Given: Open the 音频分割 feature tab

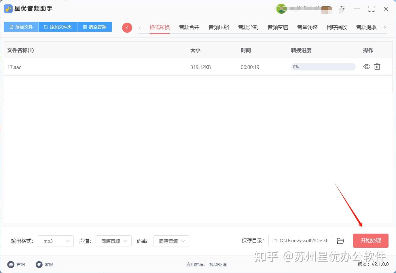Looking at the screenshot, I should (248, 27).
